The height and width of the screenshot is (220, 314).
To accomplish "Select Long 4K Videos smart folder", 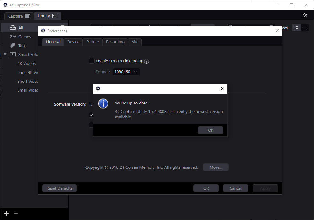I will click(28, 72).
